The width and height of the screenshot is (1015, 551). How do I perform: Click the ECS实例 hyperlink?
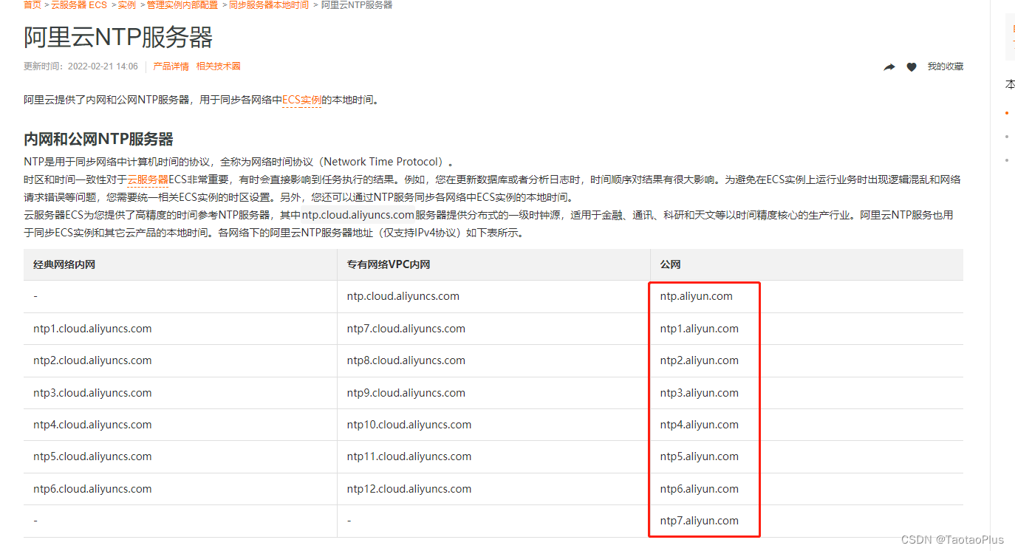[301, 100]
